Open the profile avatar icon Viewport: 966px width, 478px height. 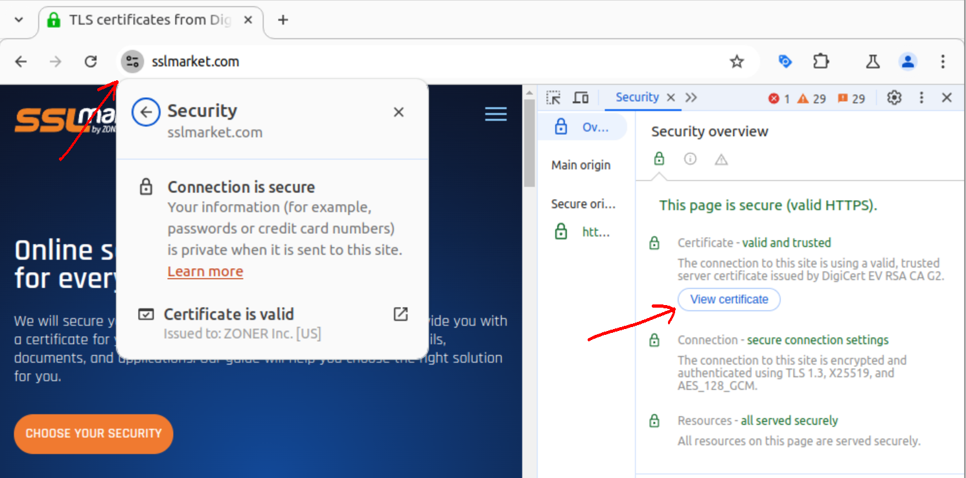point(908,62)
